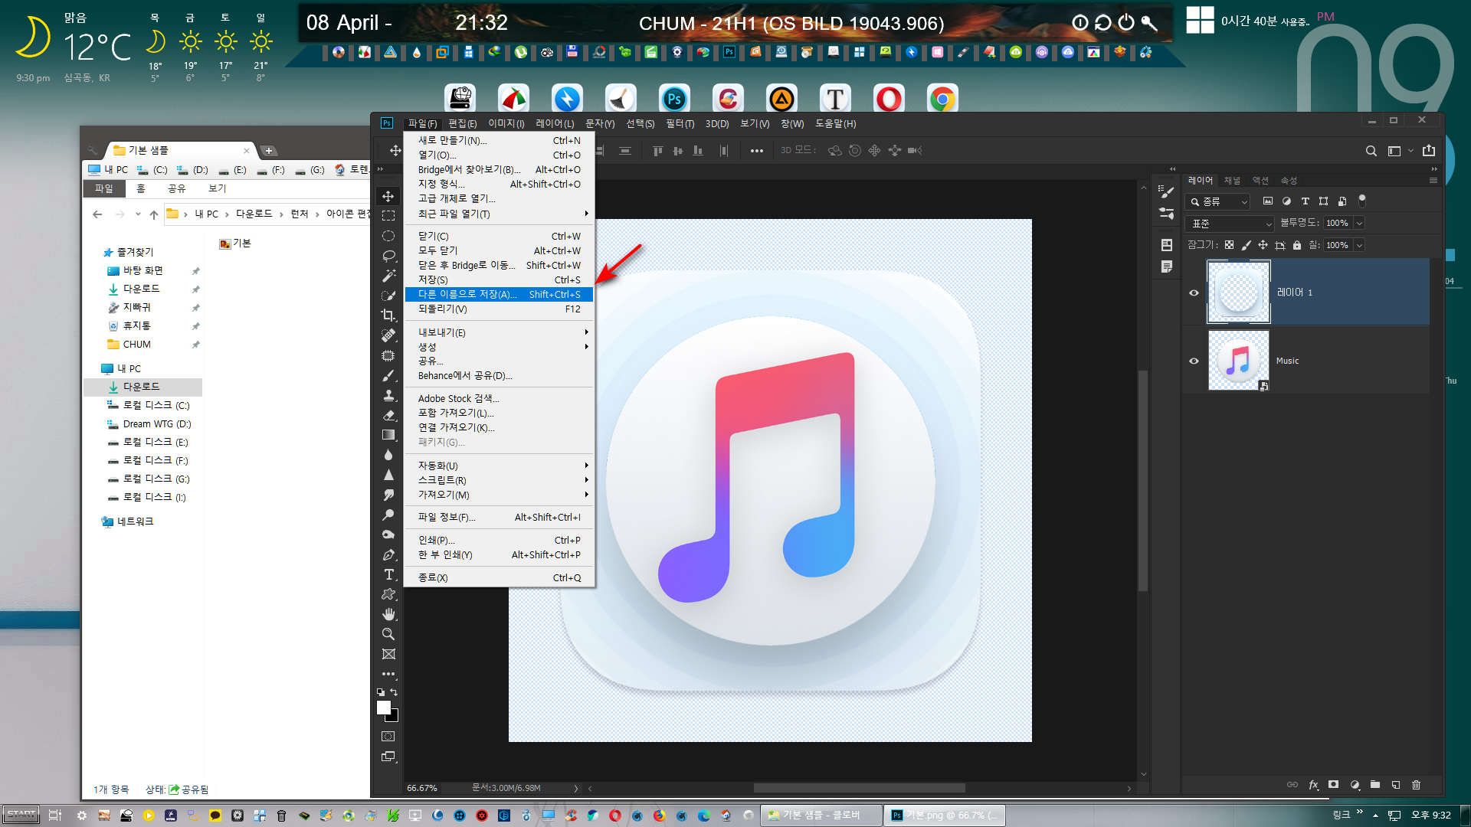Click the Windows START button

pyautogui.click(x=21, y=815)
